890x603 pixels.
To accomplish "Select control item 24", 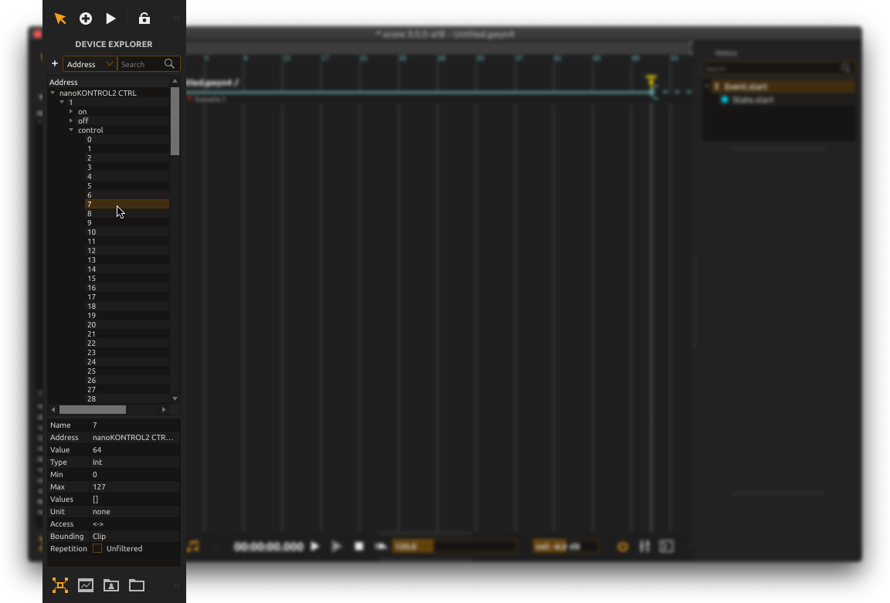I will [x=127, y=362].
